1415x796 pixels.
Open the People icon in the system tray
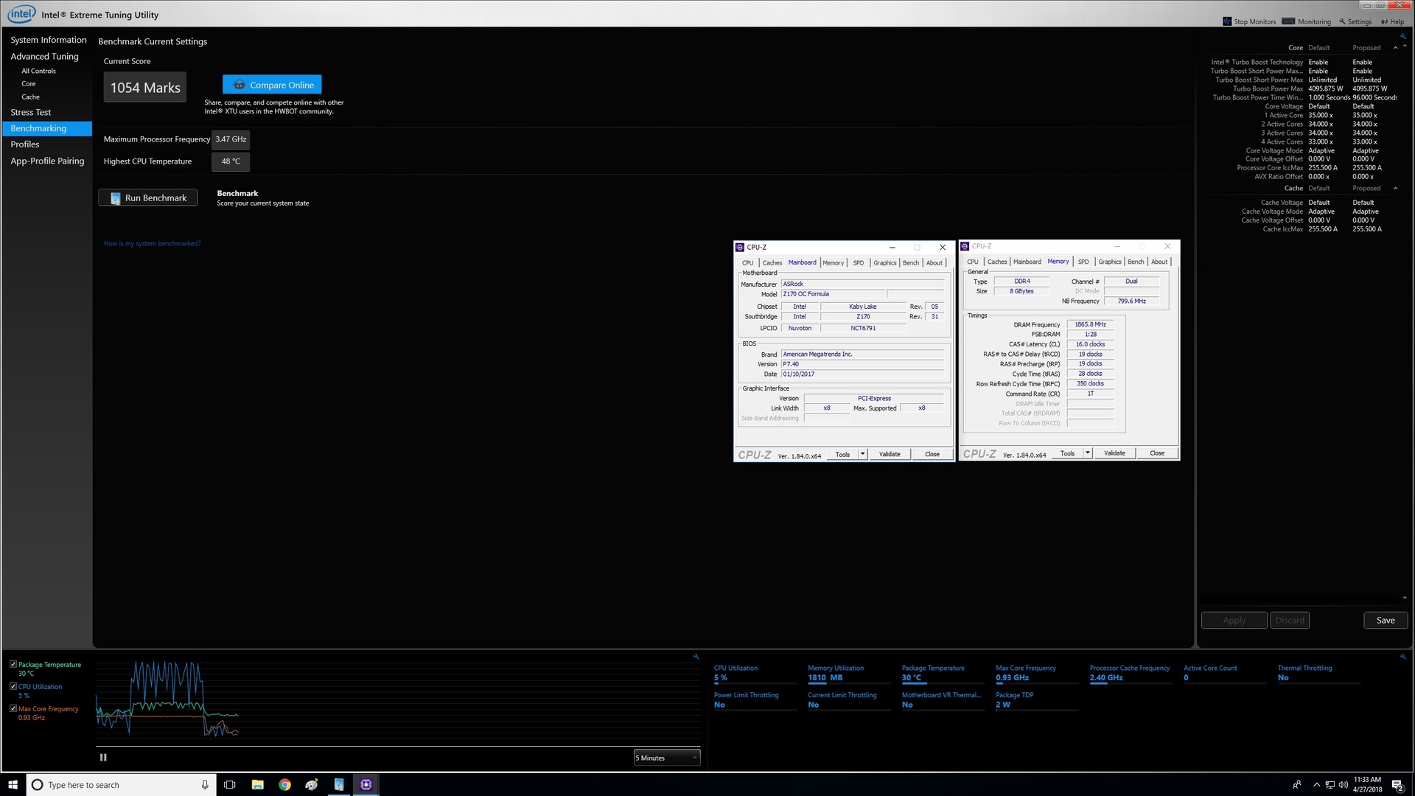click(x=1297, y=785)
